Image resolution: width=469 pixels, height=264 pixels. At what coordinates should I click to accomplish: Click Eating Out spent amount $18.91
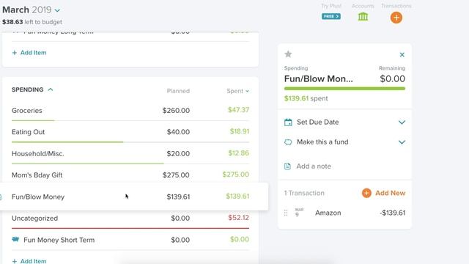[240, 131]
